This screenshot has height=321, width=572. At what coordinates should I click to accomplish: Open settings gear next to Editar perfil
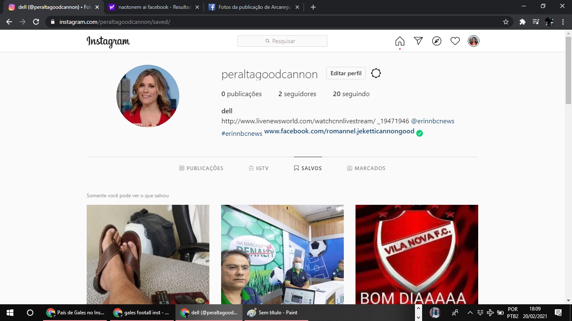(x=376, y=73)
